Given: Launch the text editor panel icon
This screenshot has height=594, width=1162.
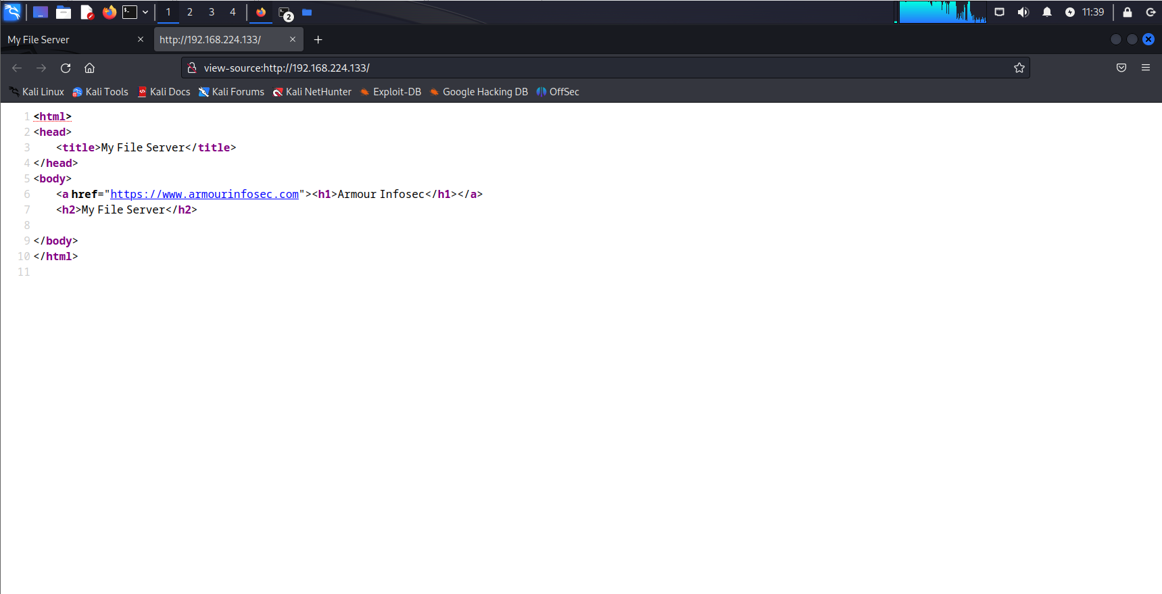Looking at the screenshot, I should pyautogui.click(x=87, y=12).
